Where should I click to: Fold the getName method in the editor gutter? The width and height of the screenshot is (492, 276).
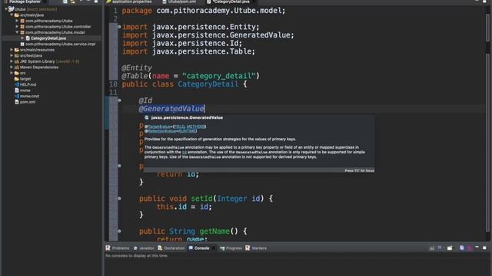pos(119,232)
